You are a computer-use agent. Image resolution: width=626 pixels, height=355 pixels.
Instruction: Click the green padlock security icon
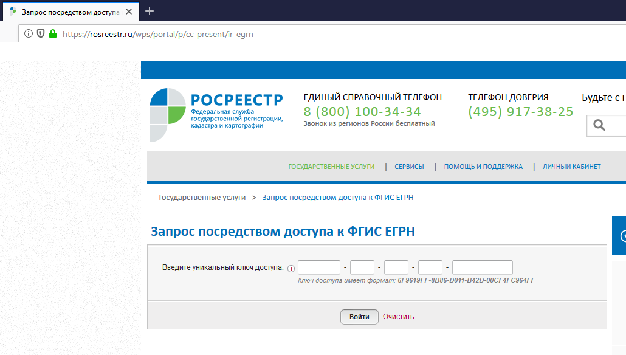53,34
